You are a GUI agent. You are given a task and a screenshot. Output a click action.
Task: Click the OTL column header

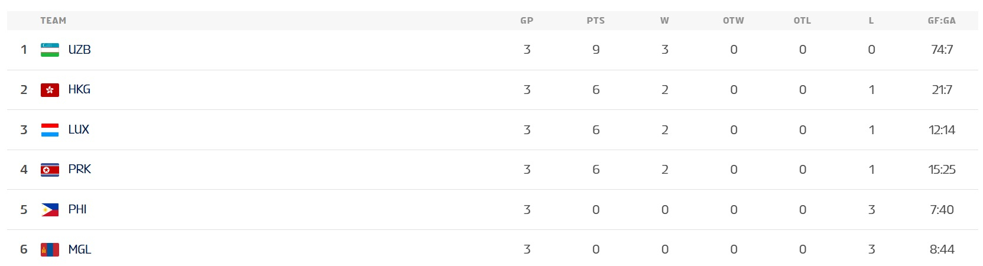pyautogui.click(x=802, y=21)
